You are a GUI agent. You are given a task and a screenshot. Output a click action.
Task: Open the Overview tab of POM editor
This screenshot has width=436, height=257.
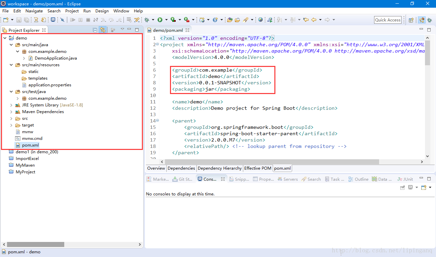(x=156, y=168)
